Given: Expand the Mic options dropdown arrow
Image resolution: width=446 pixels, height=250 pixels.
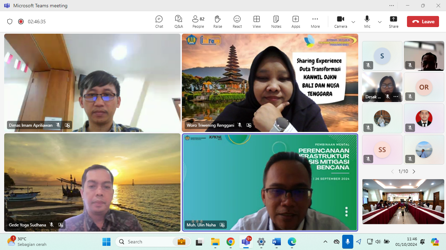Looking at the screenshot, I should coord(380,22).
